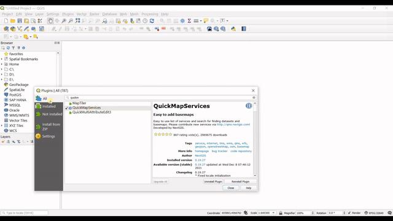Click the Type to locate search box
The width and height of the screenshot is (393, 221).
point(25,213)
